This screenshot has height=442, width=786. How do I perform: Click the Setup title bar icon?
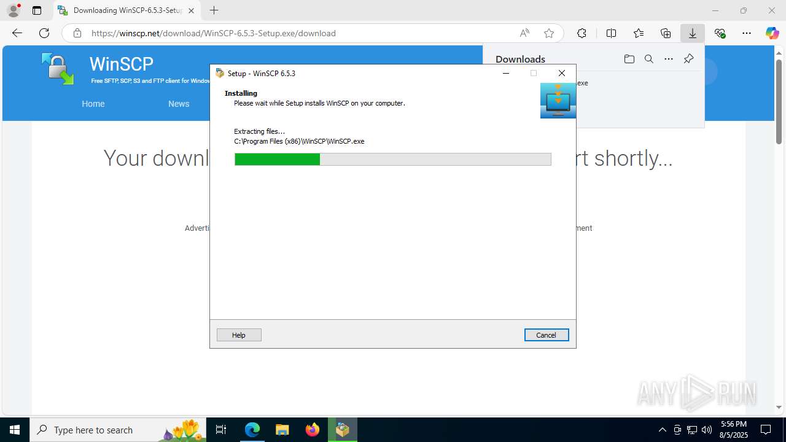pyautogui.click(x=220, y=73)
